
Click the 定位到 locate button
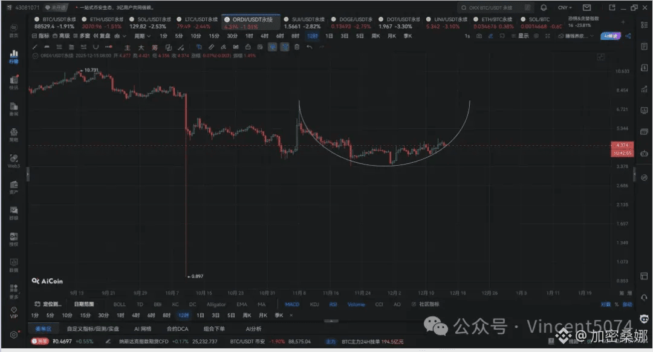[x=48, y=304]
